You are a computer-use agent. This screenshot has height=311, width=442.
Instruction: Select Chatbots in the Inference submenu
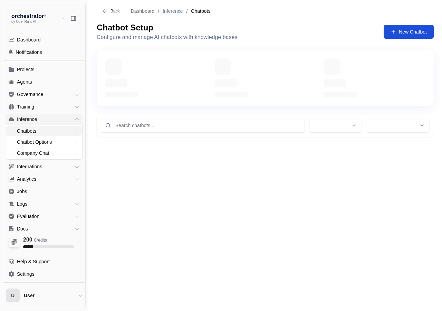[x=27, y=131]
